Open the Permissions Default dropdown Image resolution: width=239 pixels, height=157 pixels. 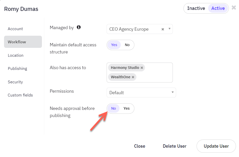click(x=141, y=92)
